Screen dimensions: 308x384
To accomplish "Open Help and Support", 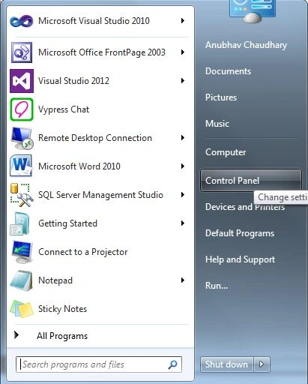I will click(240, 259).
